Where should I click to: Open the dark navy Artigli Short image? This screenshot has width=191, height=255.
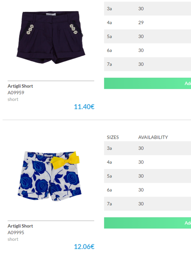[51, 37]
